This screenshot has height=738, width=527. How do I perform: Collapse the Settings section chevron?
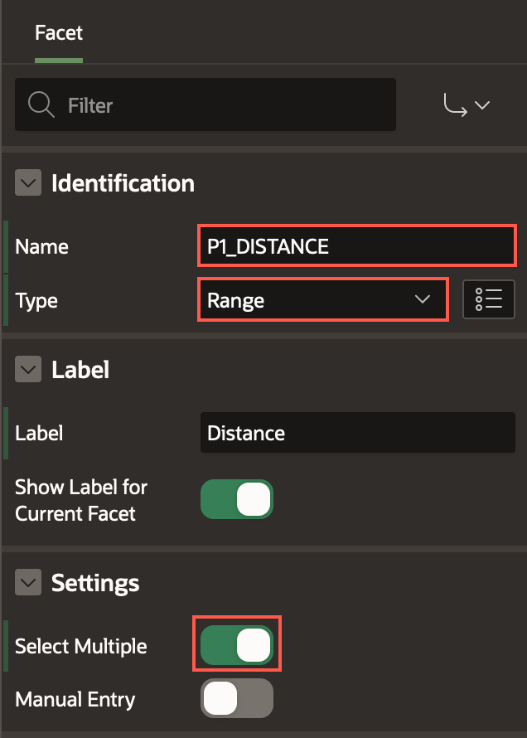[x=28, y=583]
